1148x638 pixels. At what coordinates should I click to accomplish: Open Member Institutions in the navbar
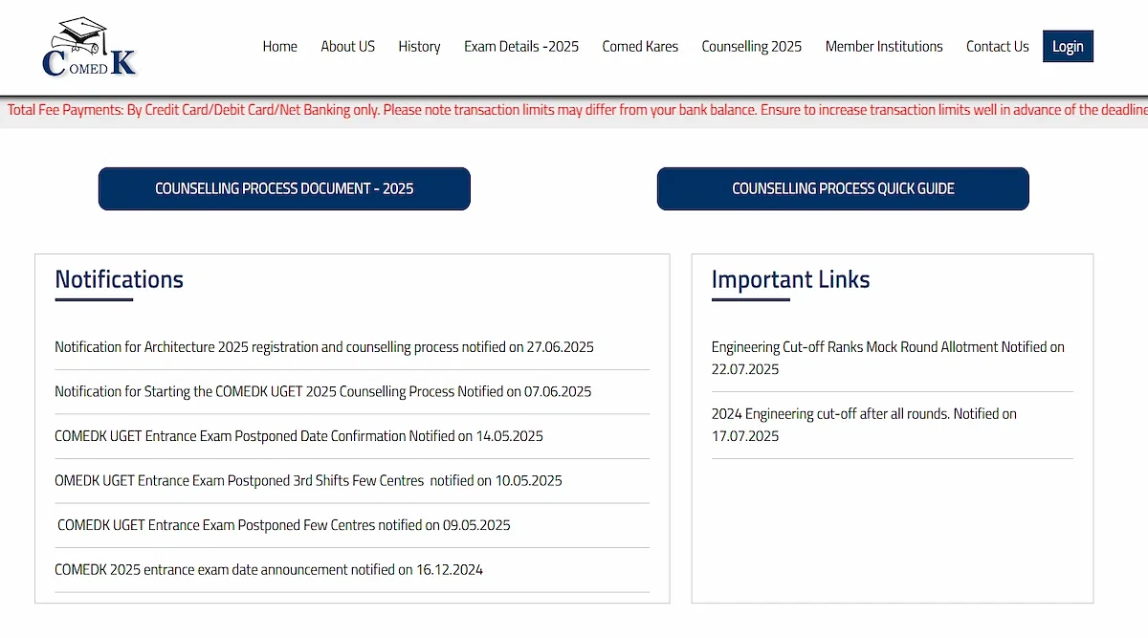(x=884, y=46)
